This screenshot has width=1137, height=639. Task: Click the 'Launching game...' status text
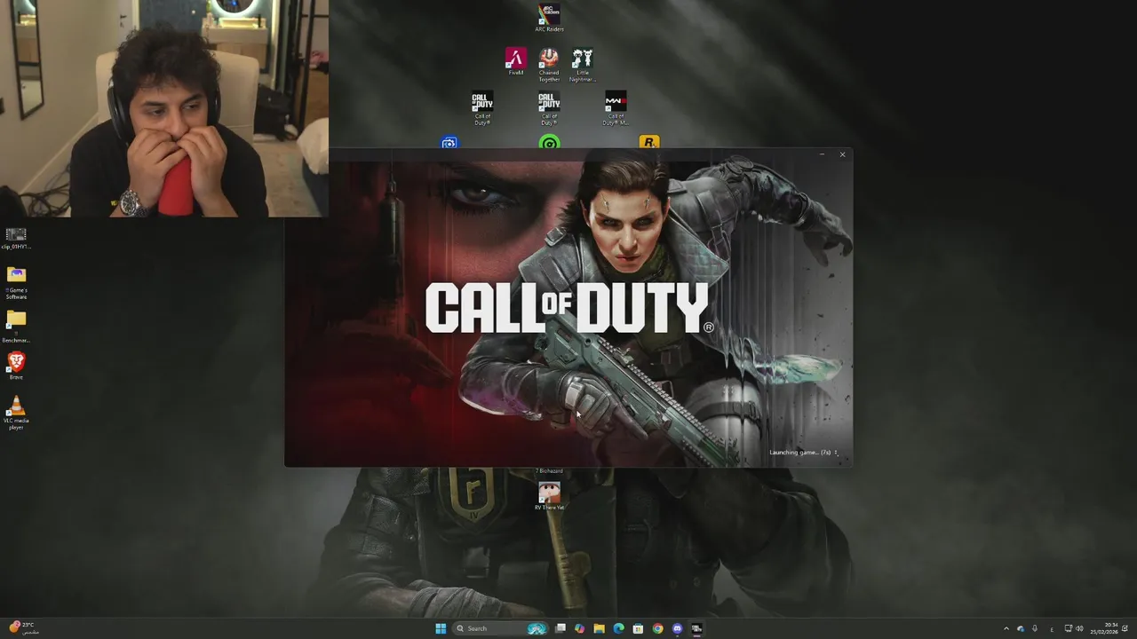tap(799, 453)
